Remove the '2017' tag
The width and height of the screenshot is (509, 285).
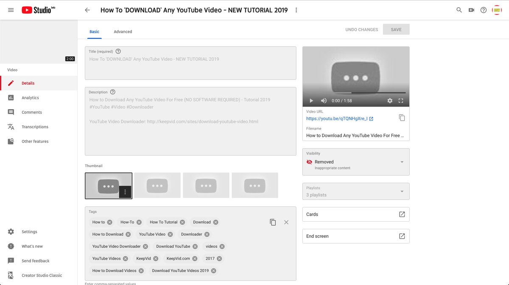219,258
